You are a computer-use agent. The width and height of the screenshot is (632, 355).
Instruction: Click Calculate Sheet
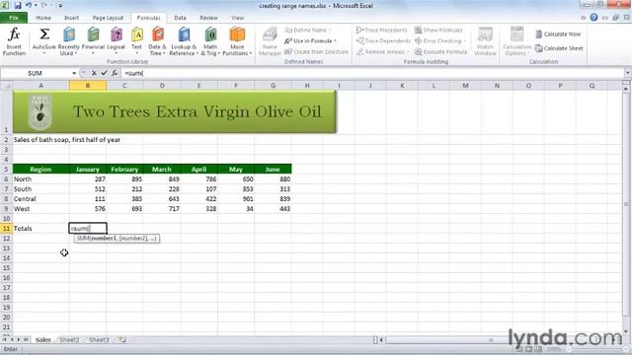559,48
